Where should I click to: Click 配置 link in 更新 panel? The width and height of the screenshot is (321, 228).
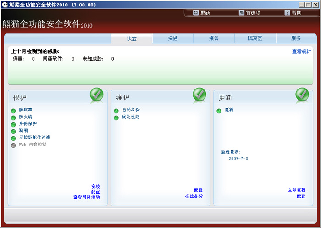pos(301,196)
